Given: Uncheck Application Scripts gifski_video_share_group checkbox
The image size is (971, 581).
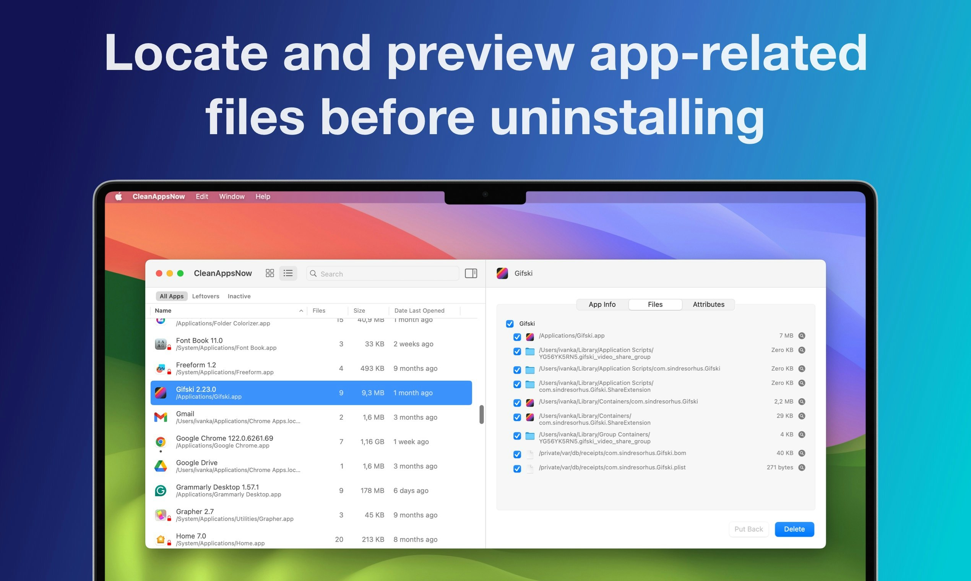Looking at the screenshot, I should [x=517, y=352].
